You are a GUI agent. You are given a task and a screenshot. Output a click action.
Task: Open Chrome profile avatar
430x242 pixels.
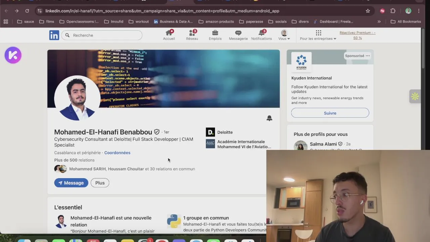coord(408,11)
